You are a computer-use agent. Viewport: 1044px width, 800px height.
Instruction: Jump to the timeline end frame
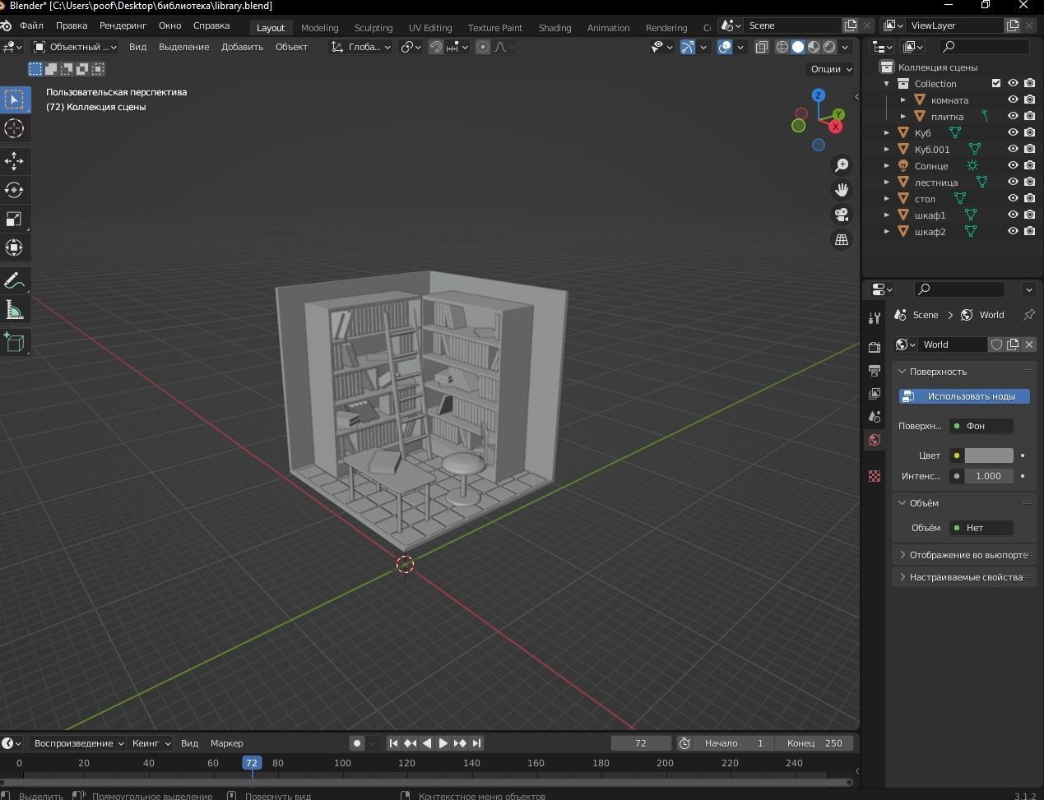(476, 743)
